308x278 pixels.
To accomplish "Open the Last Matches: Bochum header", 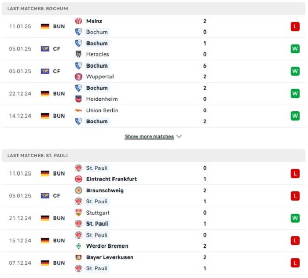I will click(x=154, y=8).
